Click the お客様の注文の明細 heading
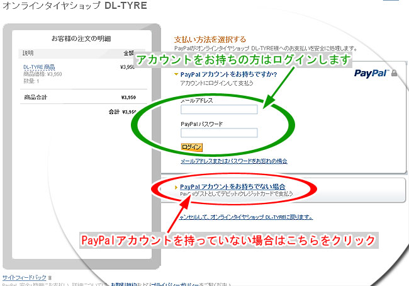 (81, 38)
